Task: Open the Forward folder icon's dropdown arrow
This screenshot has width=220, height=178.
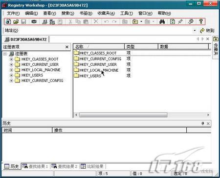Action: [x=154, y=21]
